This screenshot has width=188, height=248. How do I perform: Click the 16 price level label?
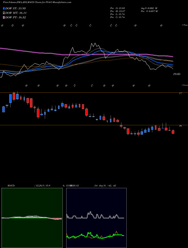(180, 126)
